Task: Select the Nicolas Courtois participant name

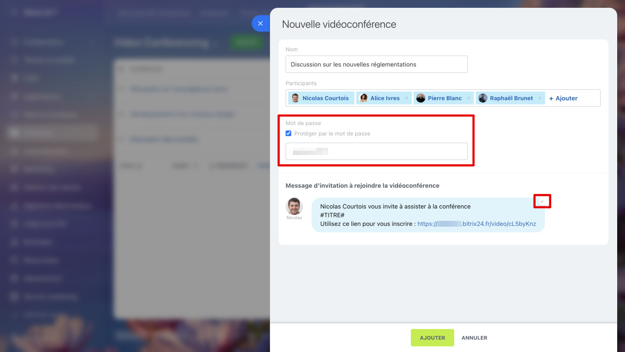Action: click(326, 98)
